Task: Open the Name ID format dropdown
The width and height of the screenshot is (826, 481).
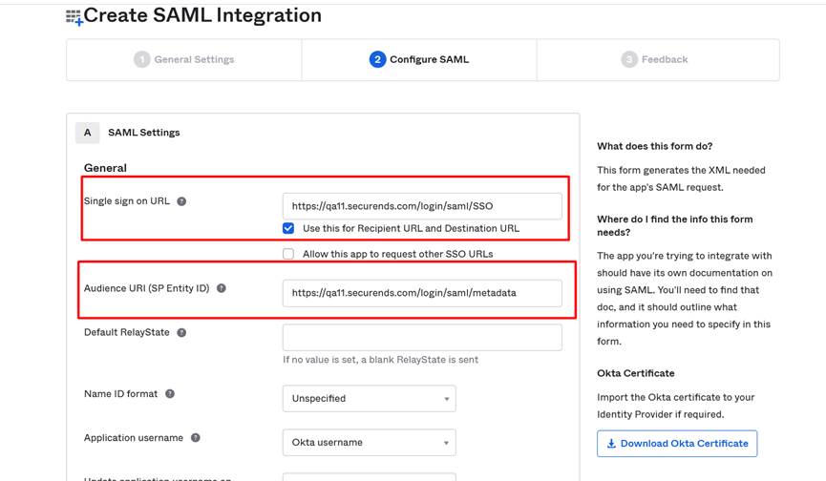Action: 370,398
